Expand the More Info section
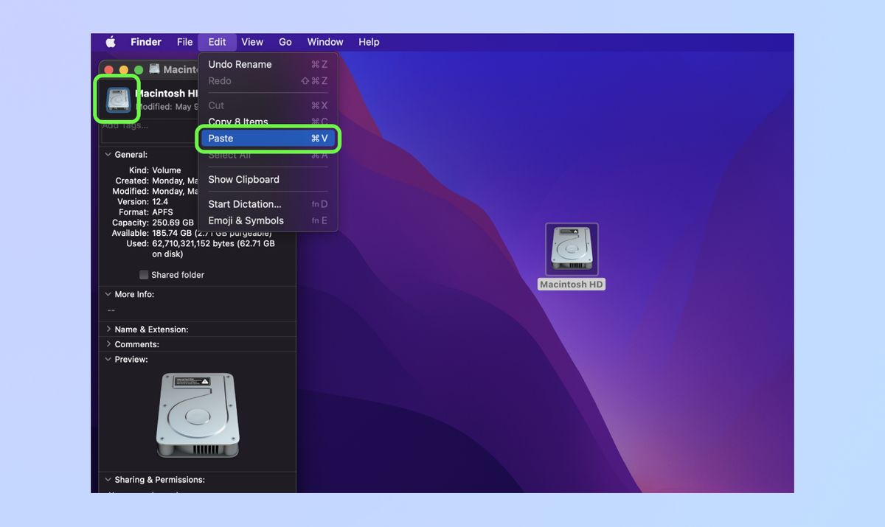The height and width of the screenshot is (527, 885). pos(108,293)
